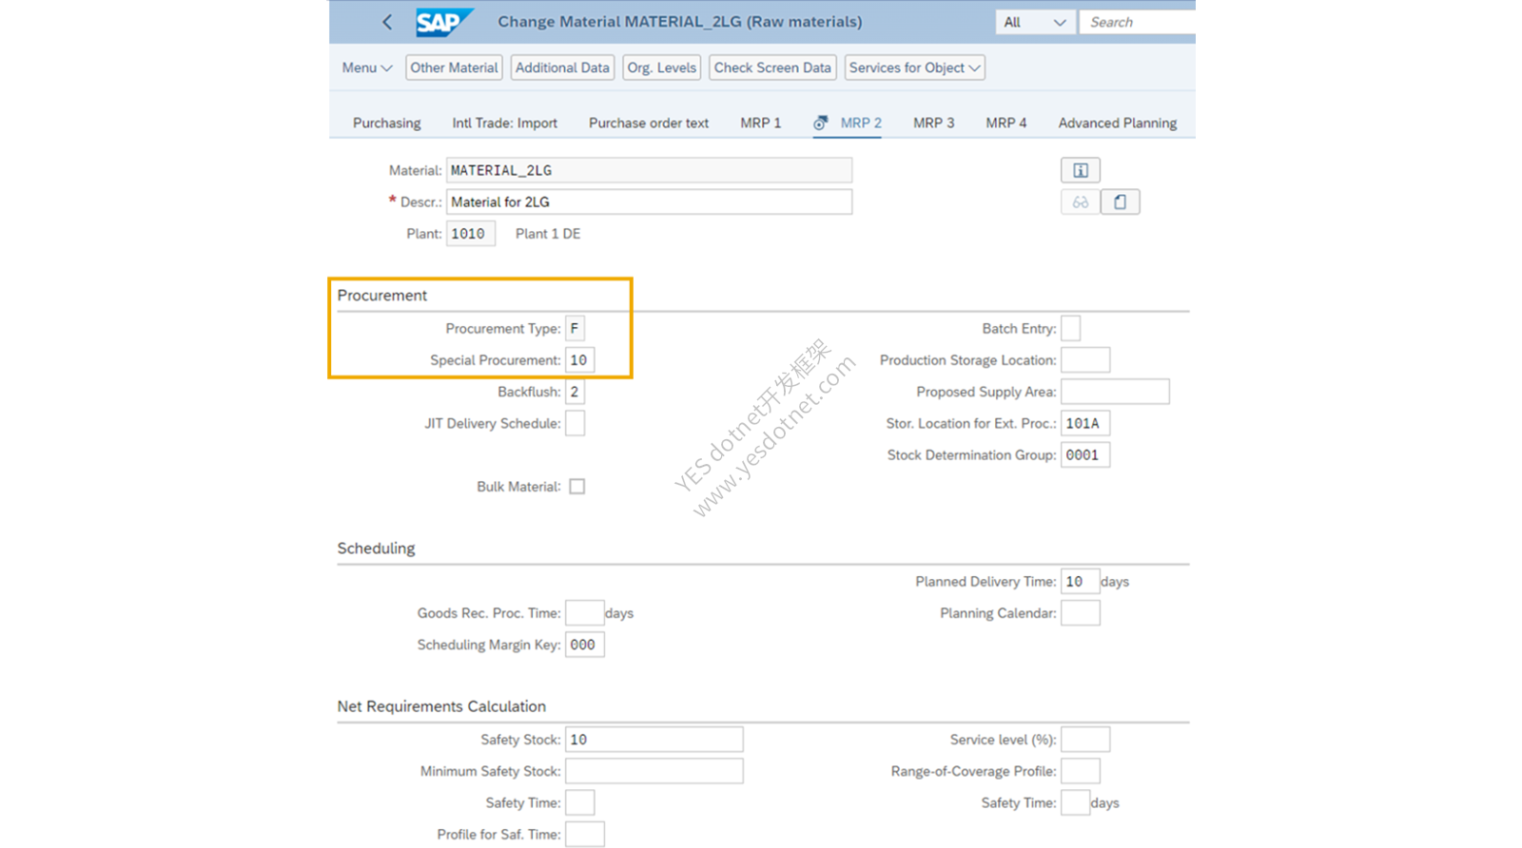Open the Services for Object dropdown
The image size is (1522, 848).
click(x=914, y=67)
